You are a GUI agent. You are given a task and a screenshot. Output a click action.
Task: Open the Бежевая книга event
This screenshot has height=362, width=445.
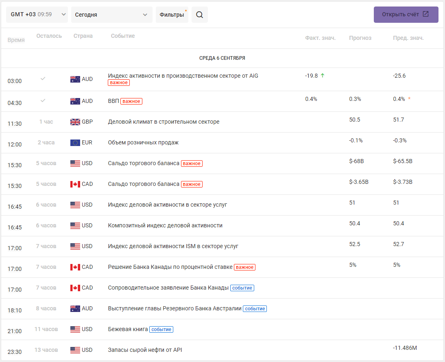pyautogui.click(x=128, y=329)
